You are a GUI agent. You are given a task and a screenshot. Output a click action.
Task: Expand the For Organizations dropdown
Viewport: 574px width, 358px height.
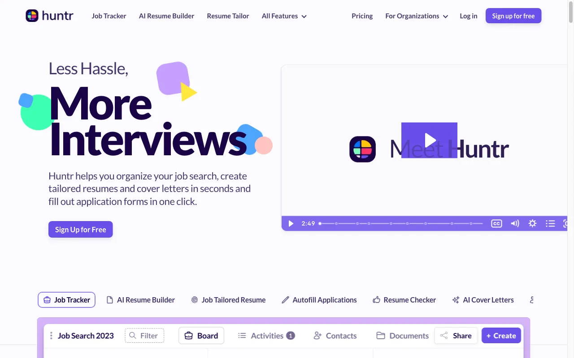(417, 16)
